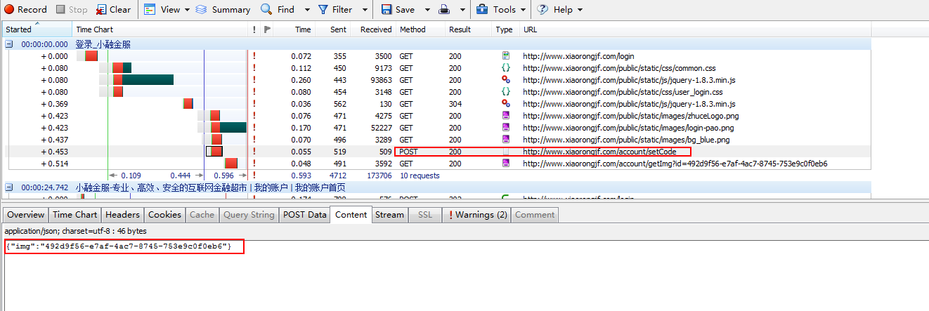929x311 pixels.
Task: Sort by the URL column header
Action: click(x=696, y=29)
